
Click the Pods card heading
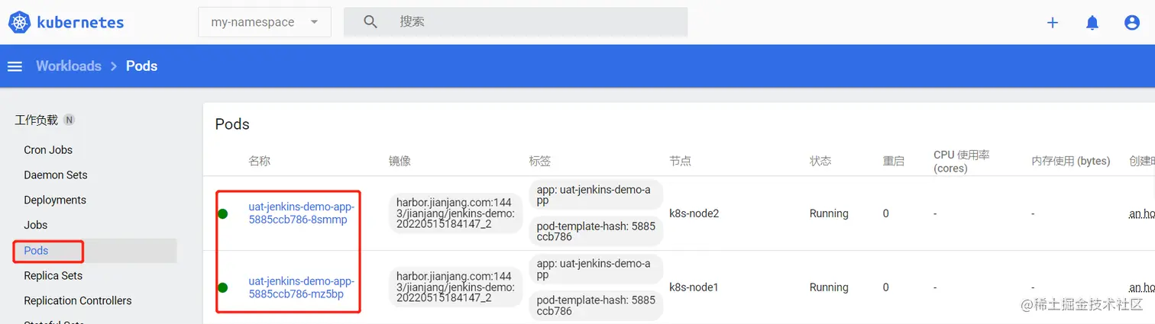[232, 124]
